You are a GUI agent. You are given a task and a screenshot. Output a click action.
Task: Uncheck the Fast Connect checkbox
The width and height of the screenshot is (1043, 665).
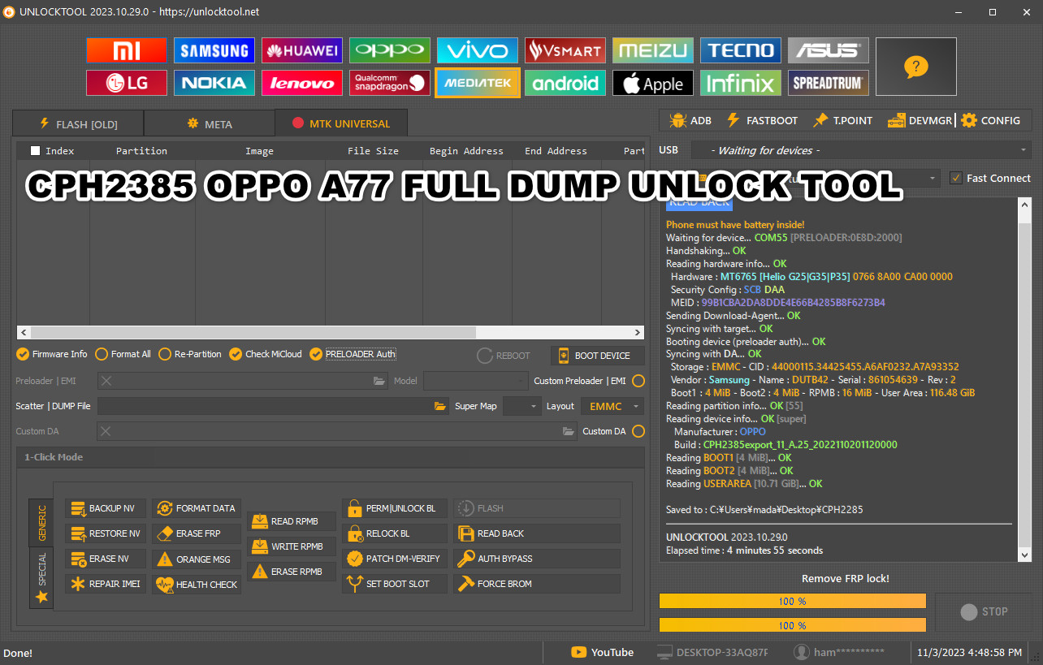[956, 179]
